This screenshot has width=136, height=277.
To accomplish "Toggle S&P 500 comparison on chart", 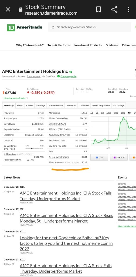I will coord(118,157).
